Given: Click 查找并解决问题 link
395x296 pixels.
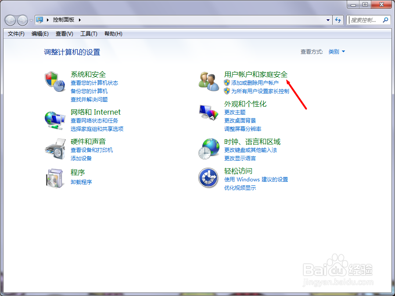Looking at the screenshot, I should click(x=89, y=99).
